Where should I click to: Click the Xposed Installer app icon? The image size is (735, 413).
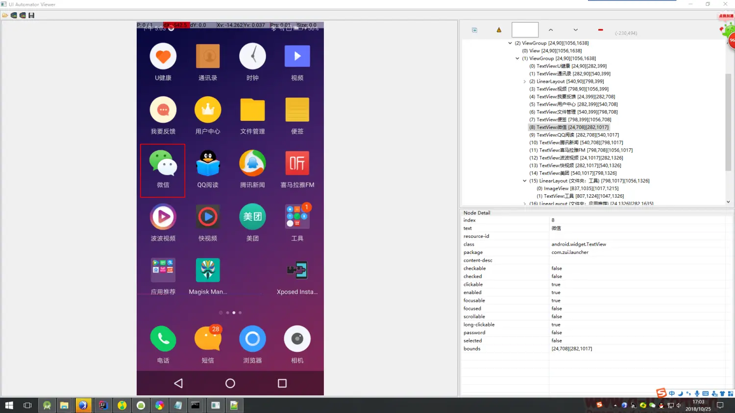click(x=297, y=270)
